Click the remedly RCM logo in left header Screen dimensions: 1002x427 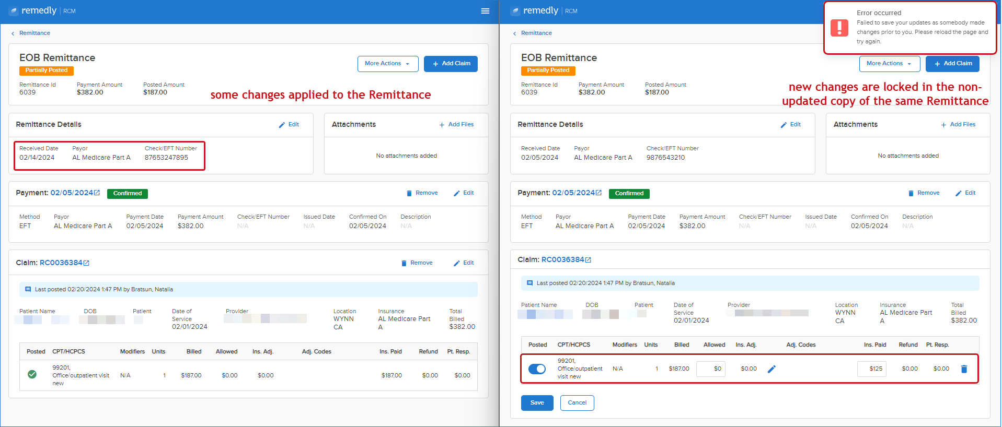[x=42, y=11]
